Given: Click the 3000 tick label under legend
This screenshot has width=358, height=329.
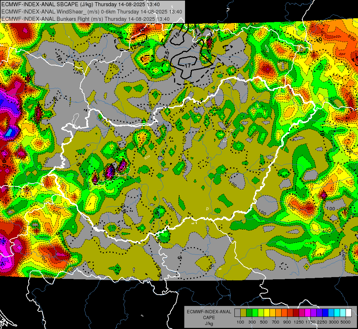Looking at the screenshot, I should pos(334,322).
